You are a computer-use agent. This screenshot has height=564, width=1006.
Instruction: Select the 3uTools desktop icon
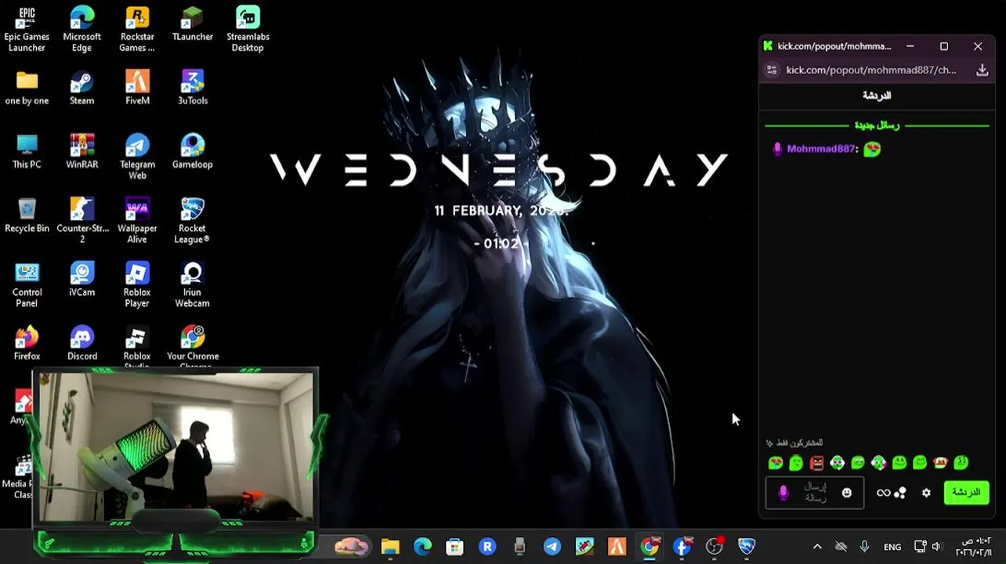pos(193,88)
